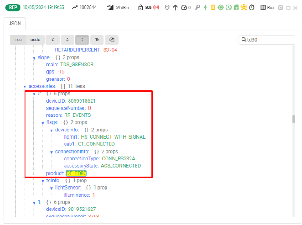Click the map icon beside Rua

[263, 8]
